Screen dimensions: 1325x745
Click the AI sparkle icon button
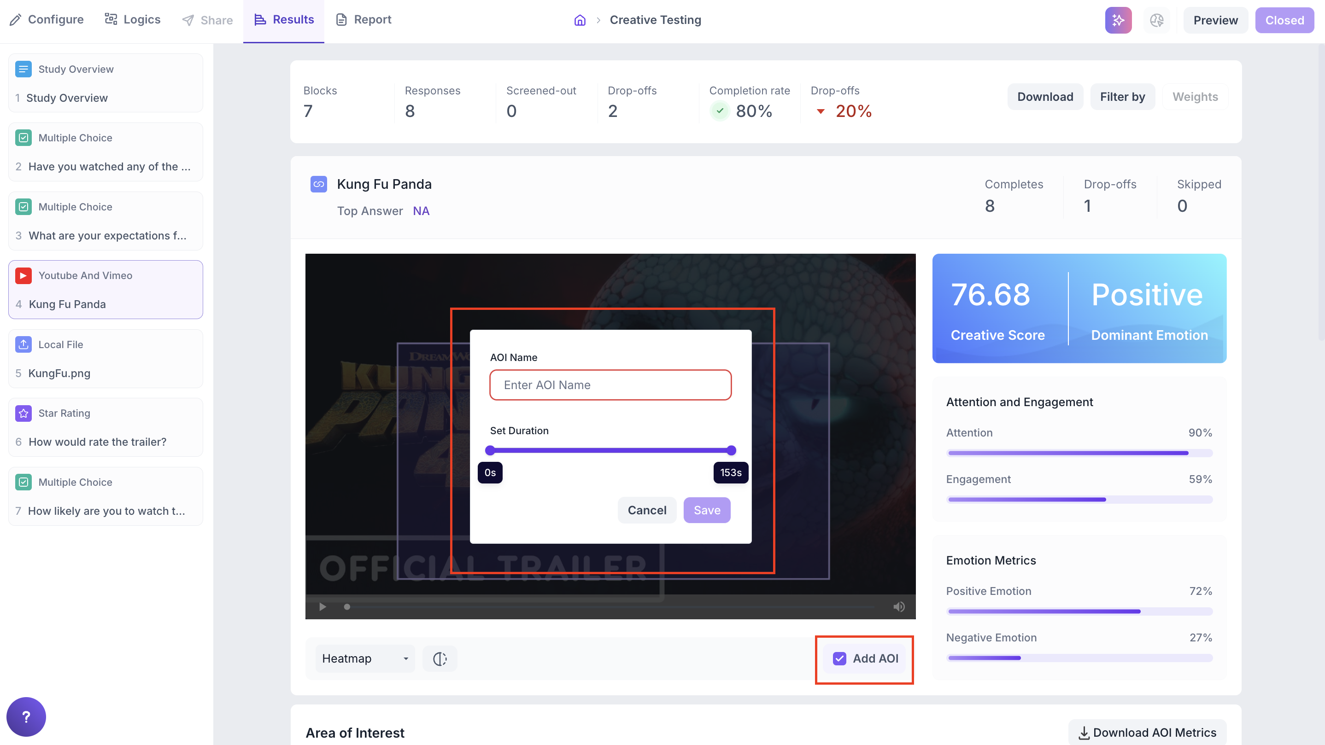click(x=1118, y=20)
